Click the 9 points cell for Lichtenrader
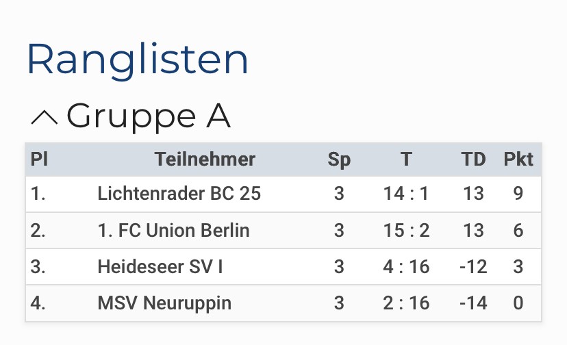 point(518,194)
